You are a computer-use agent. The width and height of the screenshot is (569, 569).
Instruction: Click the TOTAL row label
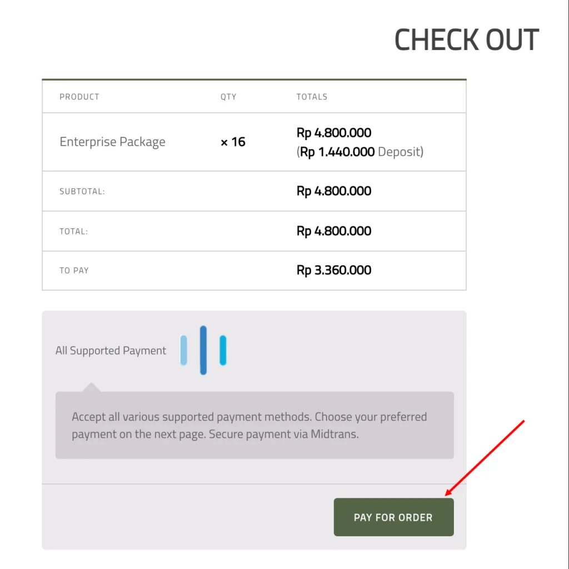tap(74, 231)
